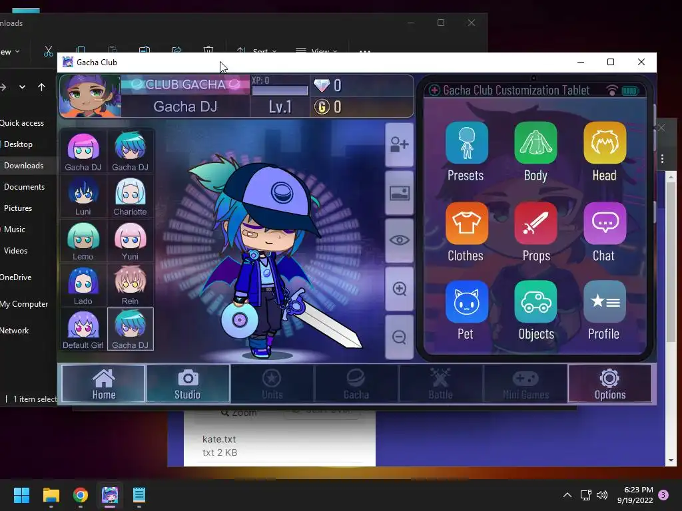Open the Pet cat icon

[x=466, y=301]
